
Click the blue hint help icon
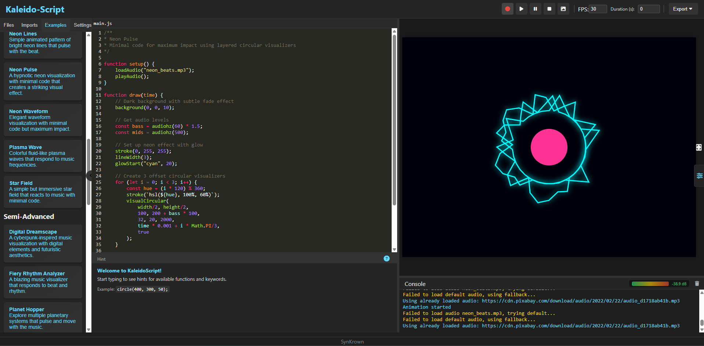pos(387,259)
